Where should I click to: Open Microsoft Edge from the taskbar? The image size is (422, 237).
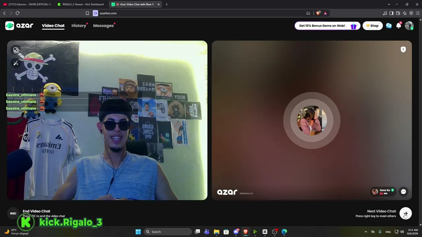coord(284,232)
